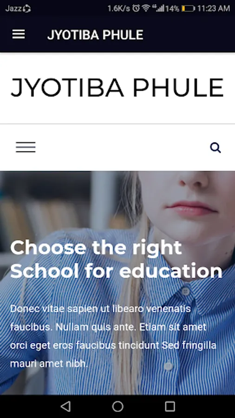Click the 'Choose the right School' headline

coord(116,259)
